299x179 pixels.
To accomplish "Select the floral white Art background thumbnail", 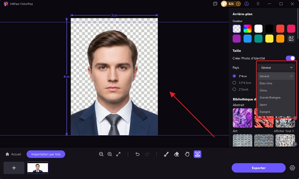I will click(285, 140).
